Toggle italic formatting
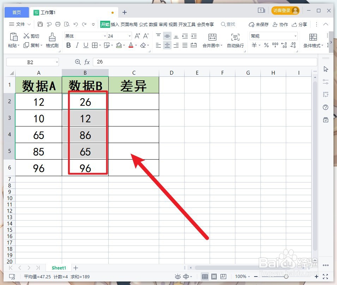The image size is (337, 285). tap(77, 45)
